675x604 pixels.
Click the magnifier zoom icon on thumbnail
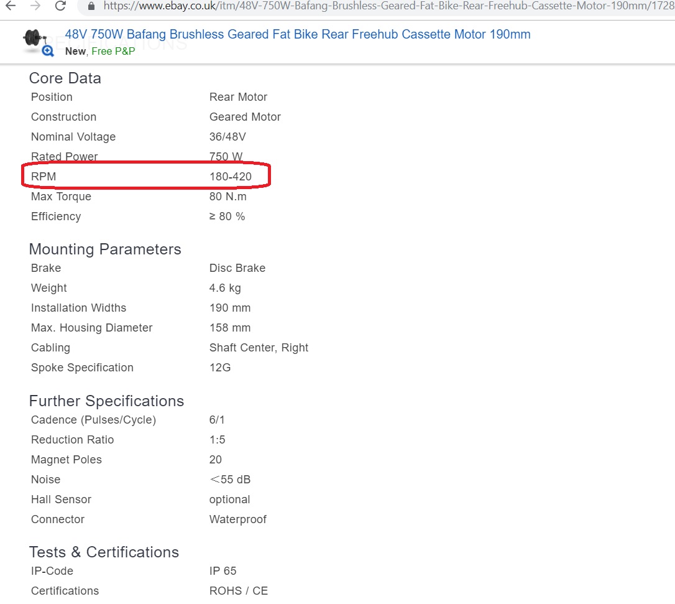pyautogui.click(x=48, y=51)
